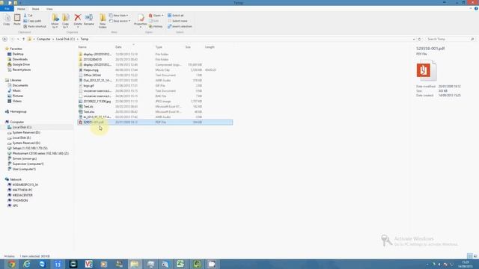Screen dimensions: 479x269
Task: Open Internet Explorer from the taskbar
Action: coord(27,264)
